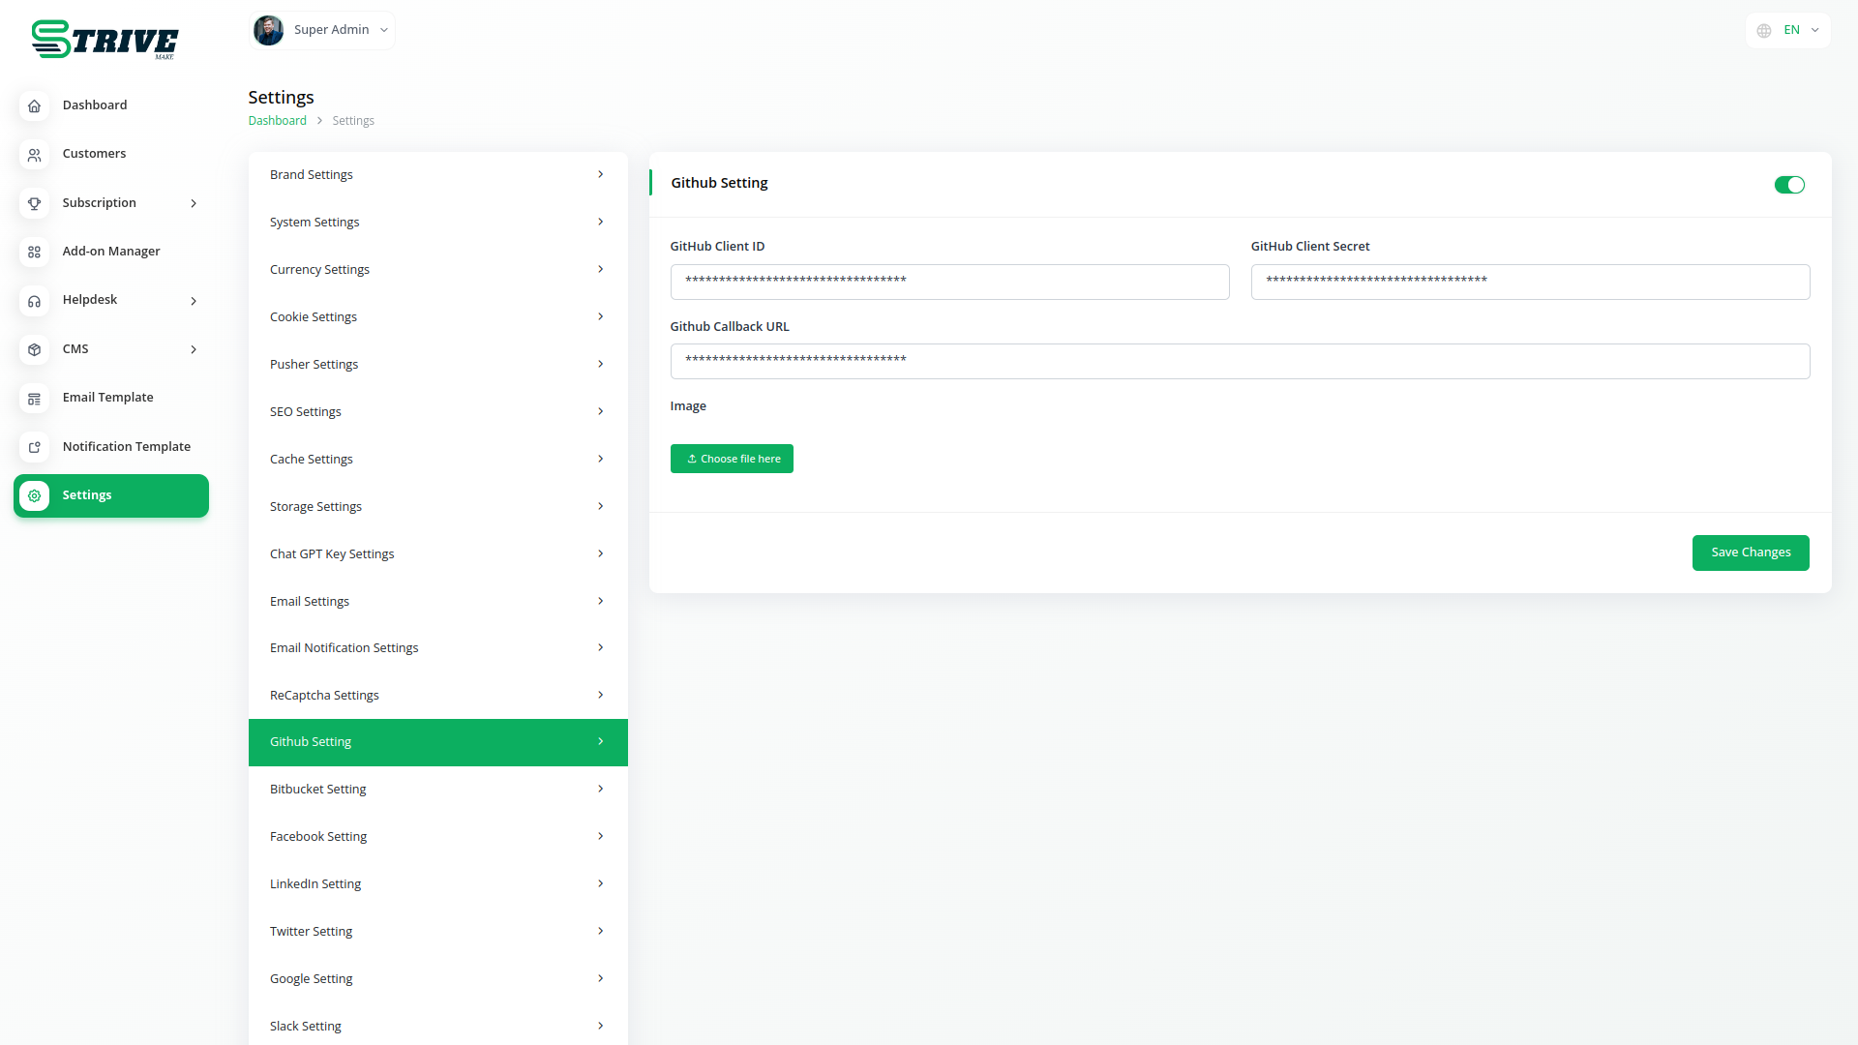Click the Add-on Manager grid icon
Screen dimensions: 1858x1045
(x=34, y=252)
